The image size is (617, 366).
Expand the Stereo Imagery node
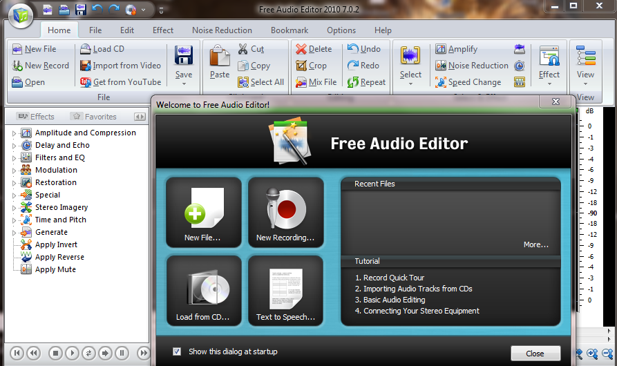pyautogui.click(x=15, y=208)
